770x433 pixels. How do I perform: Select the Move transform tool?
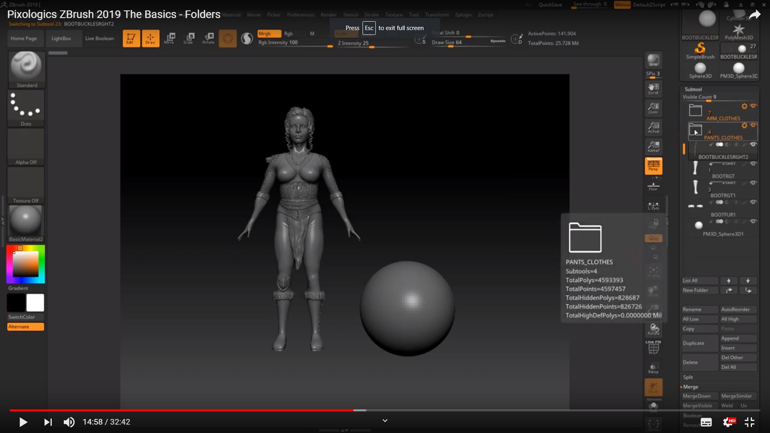click(x=170, y=38)
